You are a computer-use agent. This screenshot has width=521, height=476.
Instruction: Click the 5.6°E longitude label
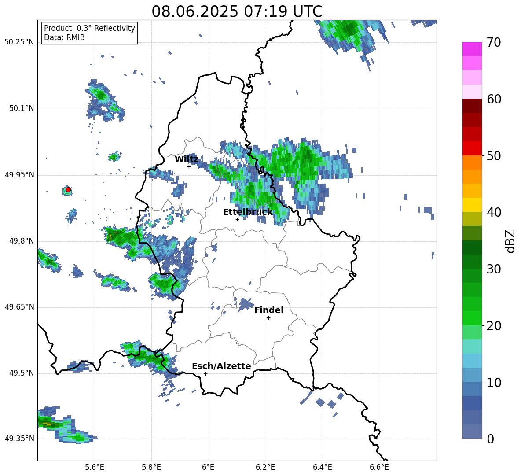coord(95,467)
